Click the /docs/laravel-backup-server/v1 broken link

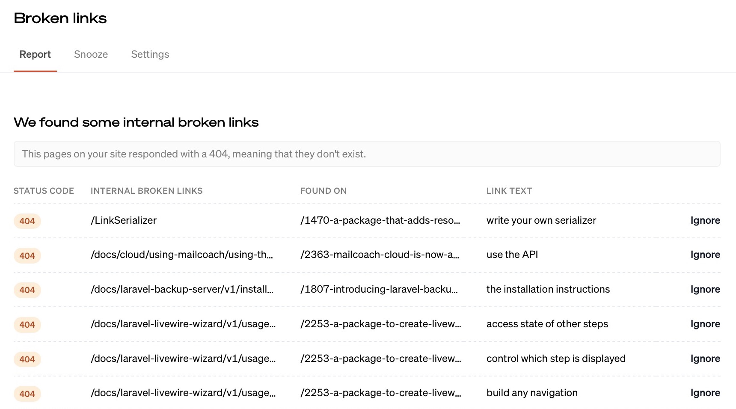(x=182, y=289)
